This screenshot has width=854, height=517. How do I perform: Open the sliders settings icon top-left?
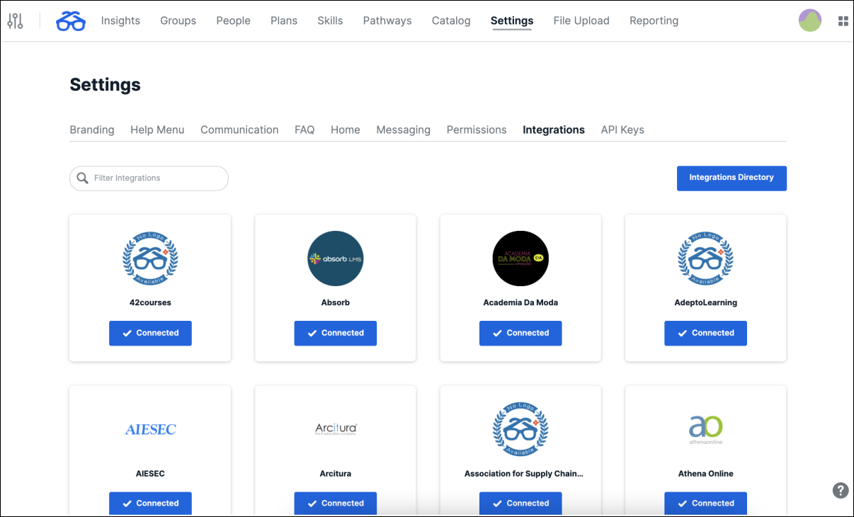pyautogui.click(x=16, y=21)
